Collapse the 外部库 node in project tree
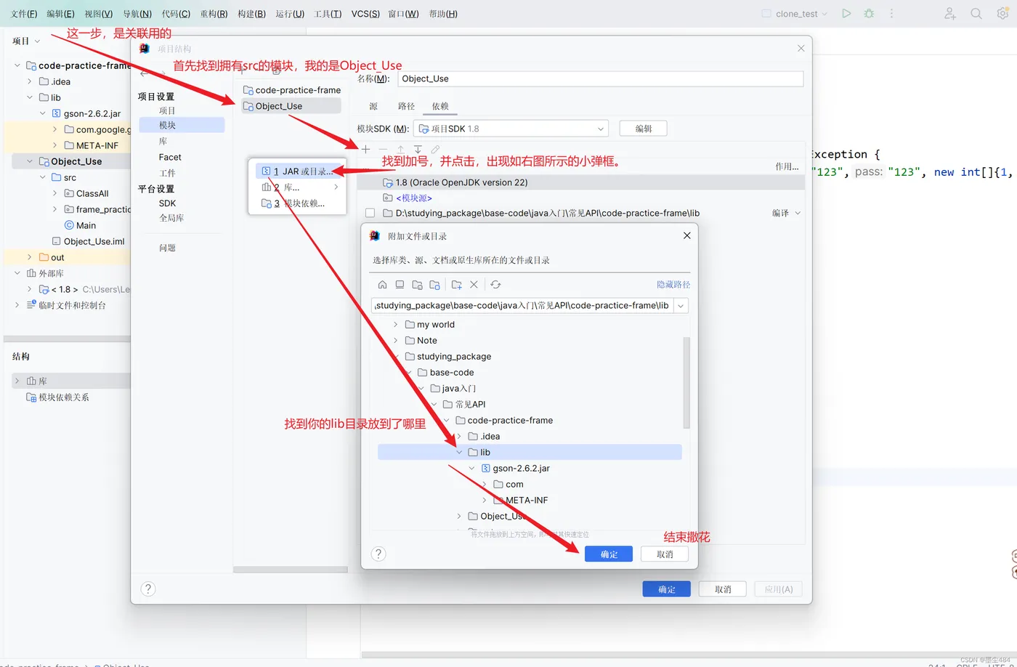 coord(17,273)
